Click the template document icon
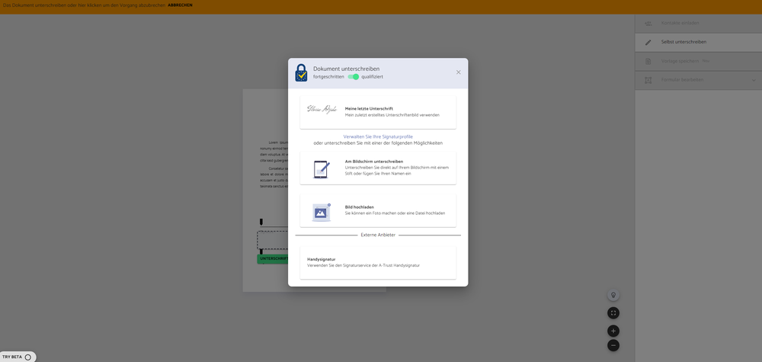The image size is (762, 362). point(648,61)
